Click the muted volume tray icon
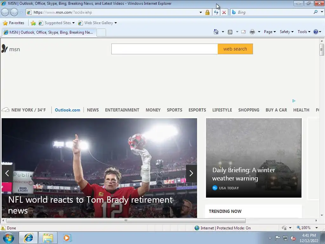Viewport: 325px width, 244px height. tap(293, 238)
